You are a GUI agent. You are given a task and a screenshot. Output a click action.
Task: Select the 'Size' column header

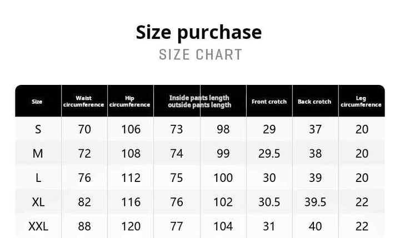pos(37,102)
